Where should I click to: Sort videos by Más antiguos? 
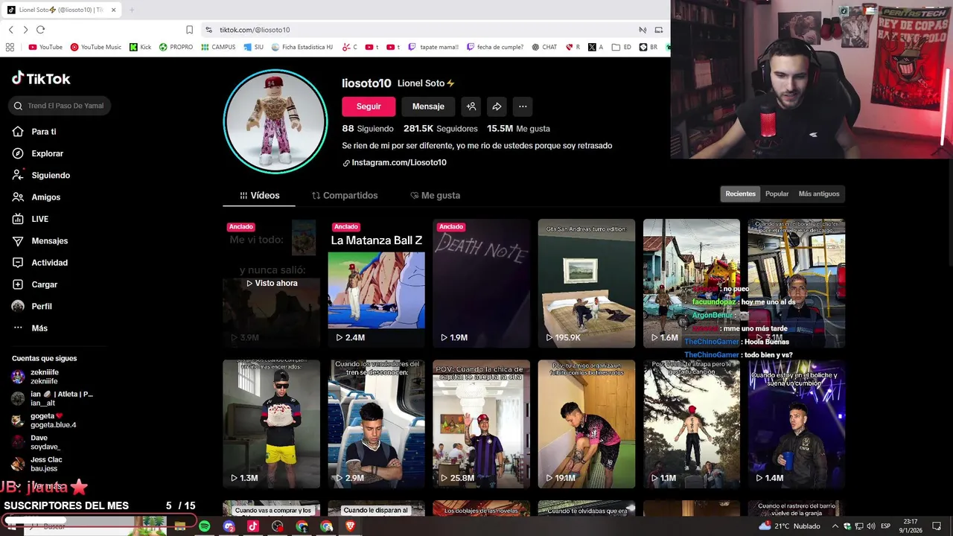(819, 194)
